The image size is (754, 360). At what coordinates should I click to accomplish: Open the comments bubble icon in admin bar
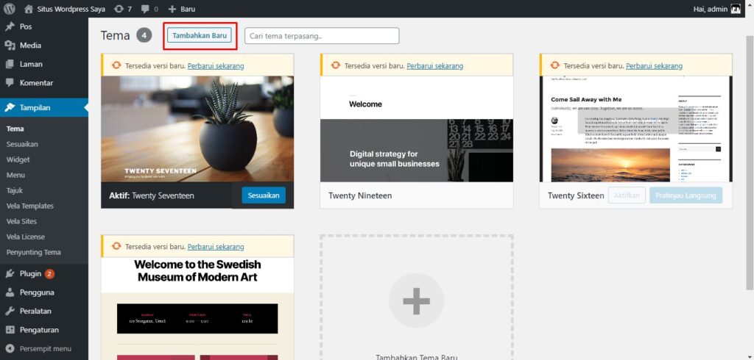coord(145,9)
